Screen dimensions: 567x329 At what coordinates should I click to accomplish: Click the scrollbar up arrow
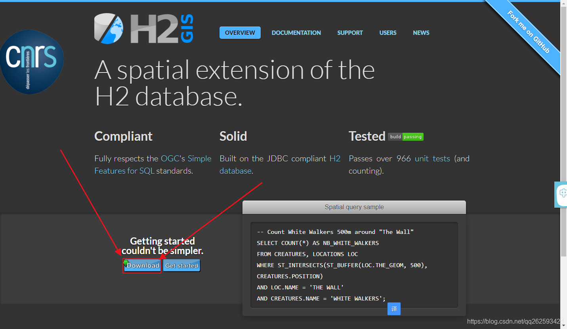pos(563,4)
